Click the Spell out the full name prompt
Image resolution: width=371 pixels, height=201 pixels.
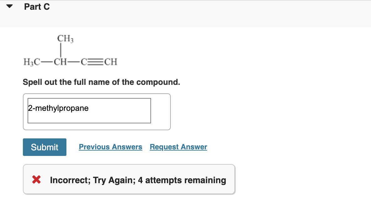tap(101, 82)
